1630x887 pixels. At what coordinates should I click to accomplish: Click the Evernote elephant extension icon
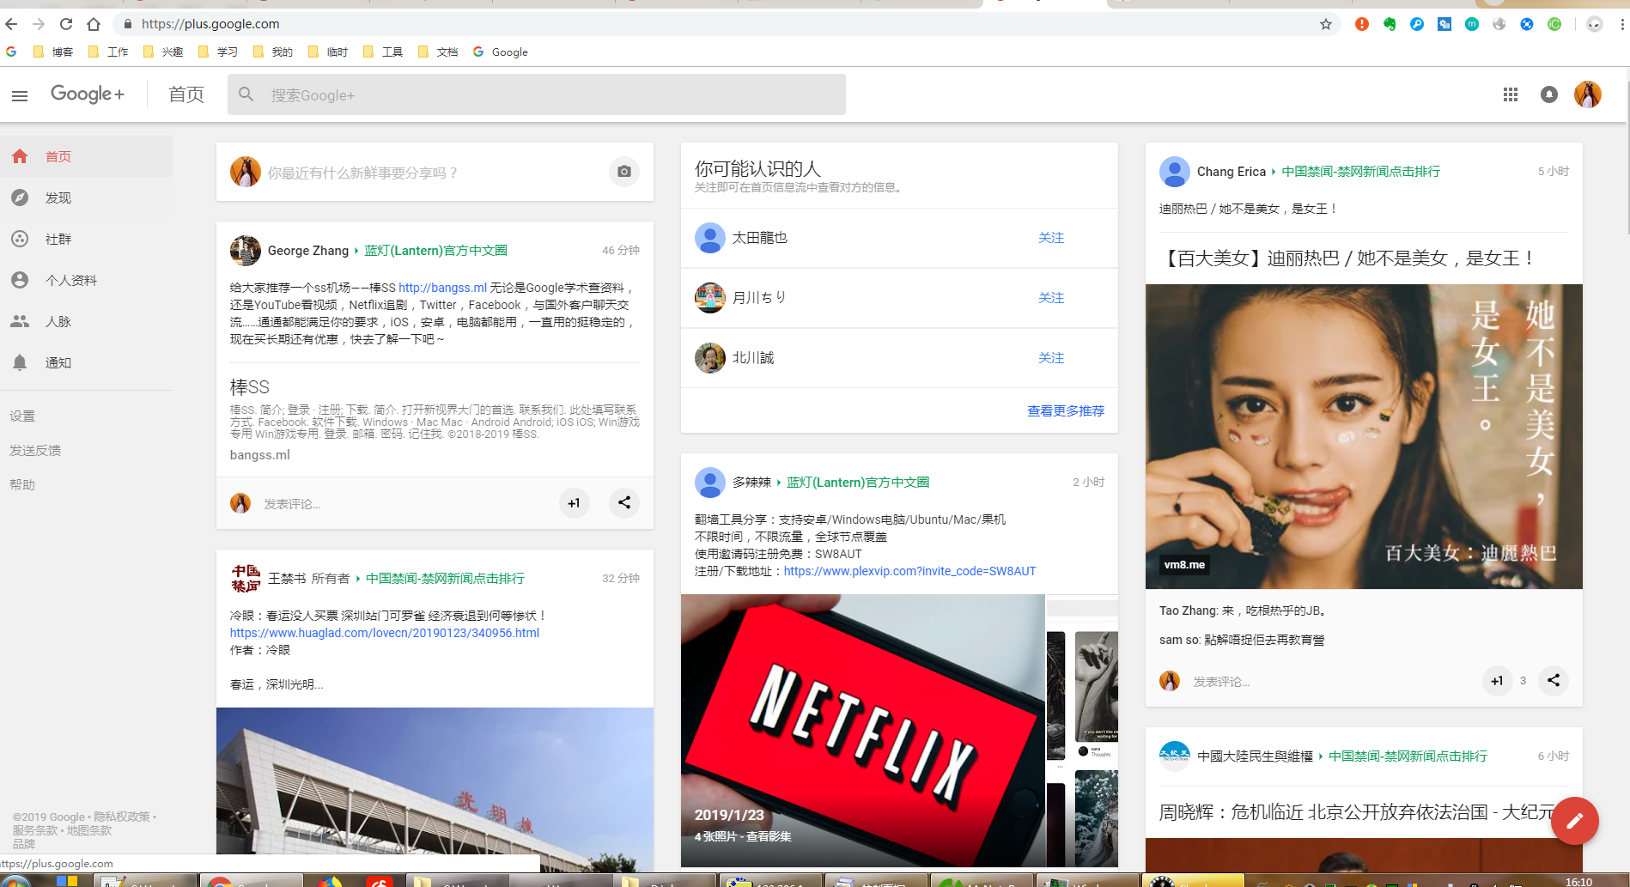(1390, 24)
